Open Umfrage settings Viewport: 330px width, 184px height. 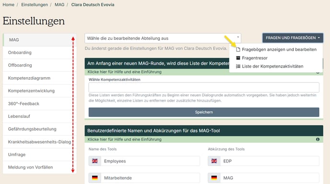point(39,155)
